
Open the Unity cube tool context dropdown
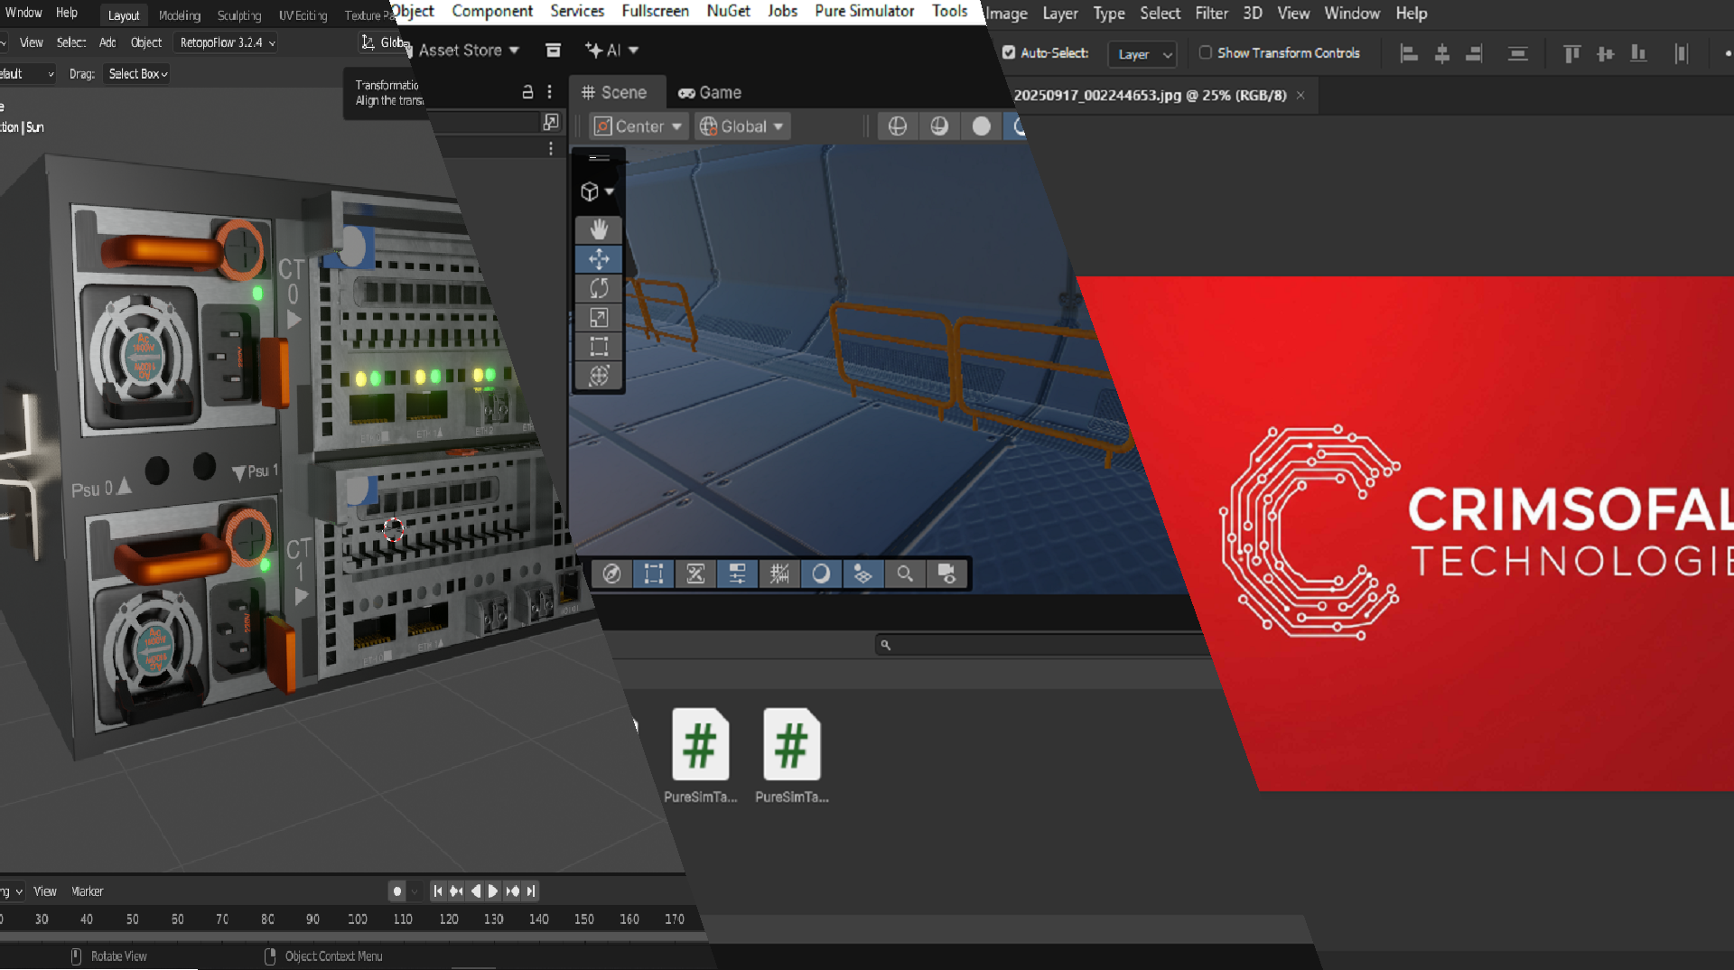(x=598, y=191)
